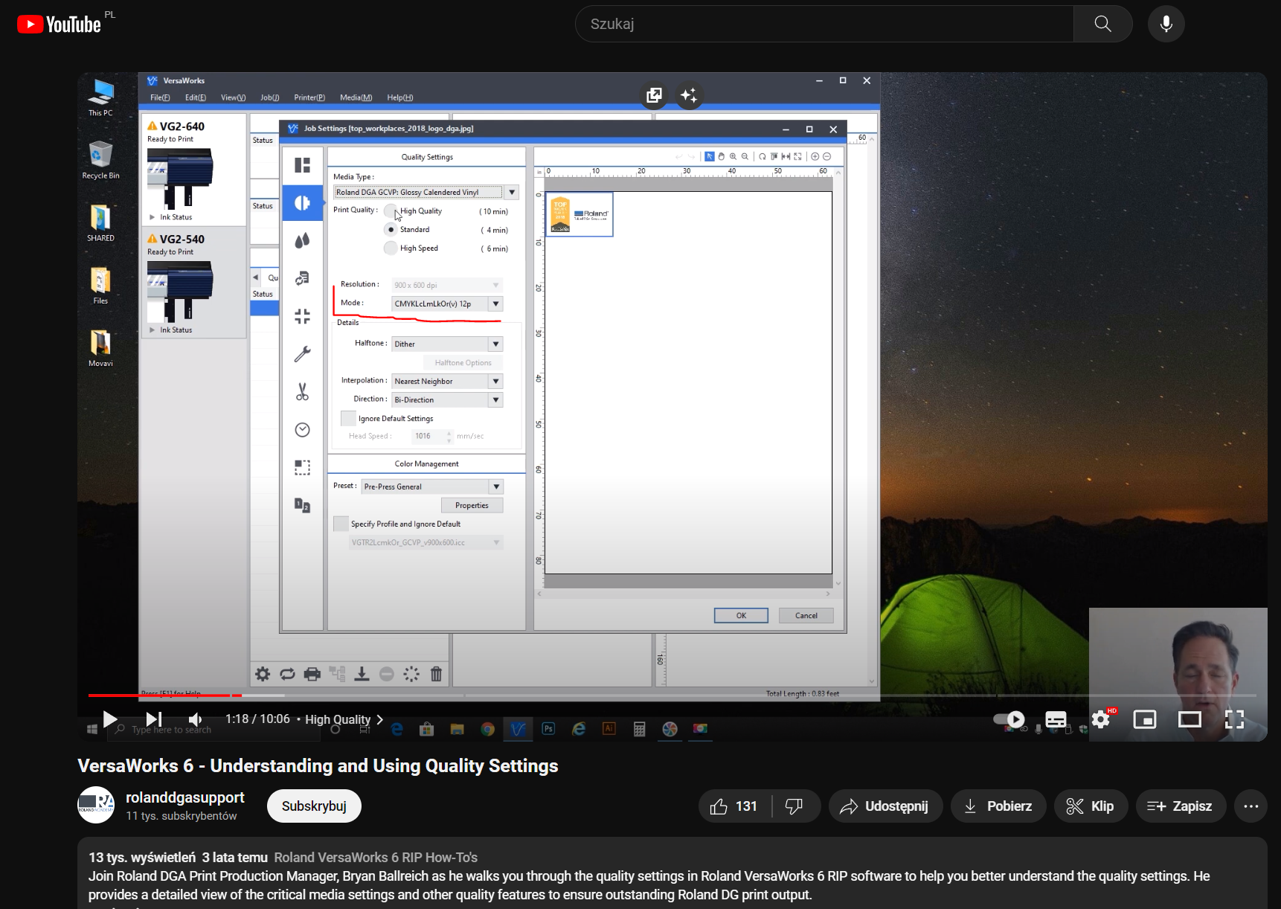Image resolution: width=1281 pixels, height=909 pixels.
Task: Mute the video with the speaker icon
Action: (196, 719)
